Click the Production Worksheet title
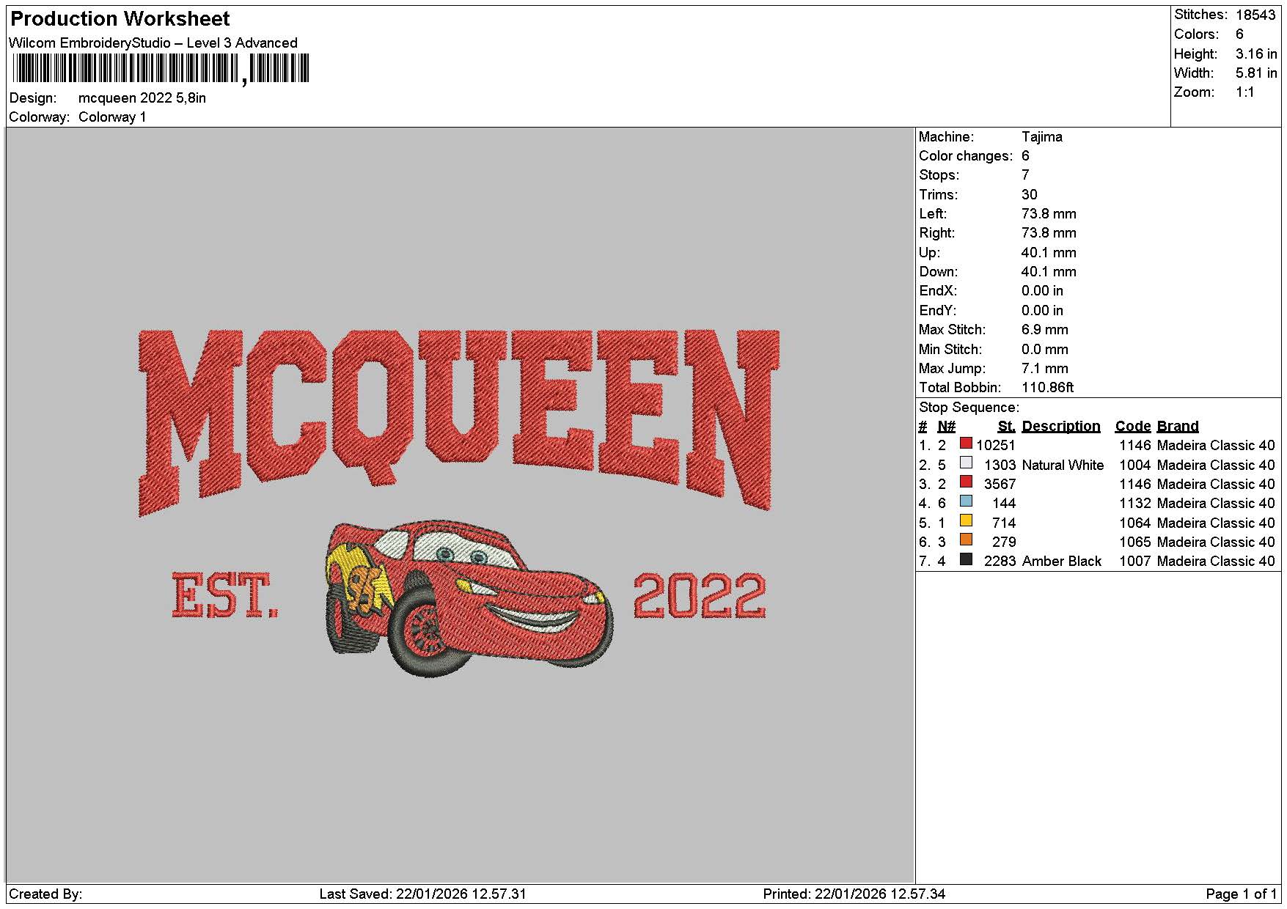1287x909 pixels. pos(120,19)
